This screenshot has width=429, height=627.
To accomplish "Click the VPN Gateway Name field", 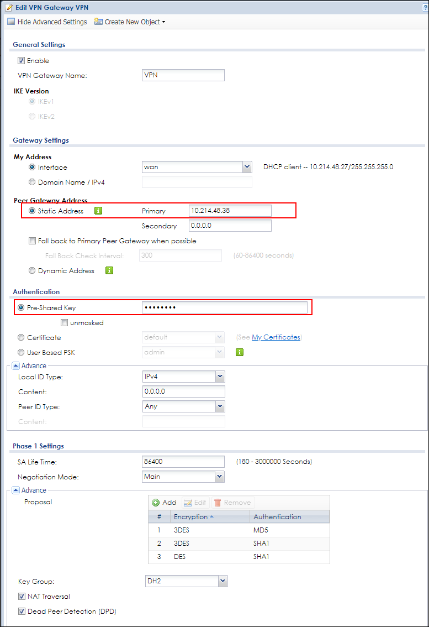I will (183, 75).
